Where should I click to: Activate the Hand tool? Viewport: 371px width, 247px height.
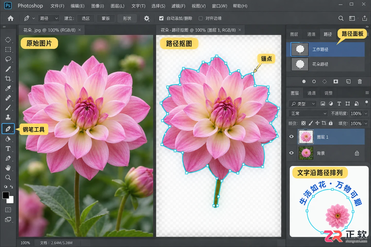click(x=8, y=168)
